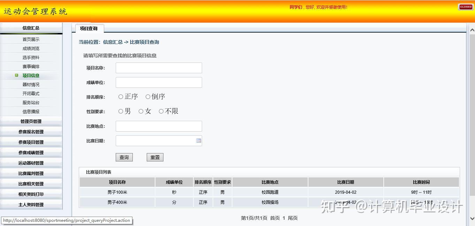Screen dimensions: 475x226
Task: Select the 不限 gender radio button
Action: pos(161,111)
